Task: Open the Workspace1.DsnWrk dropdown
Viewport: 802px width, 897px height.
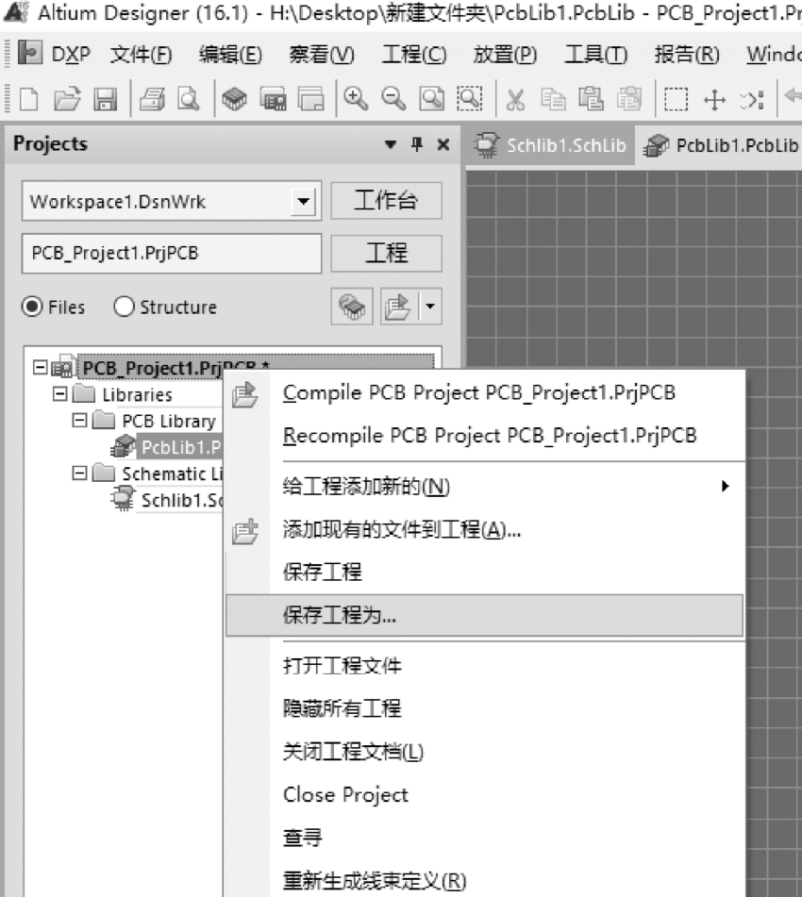Action: tap(304, 201)
